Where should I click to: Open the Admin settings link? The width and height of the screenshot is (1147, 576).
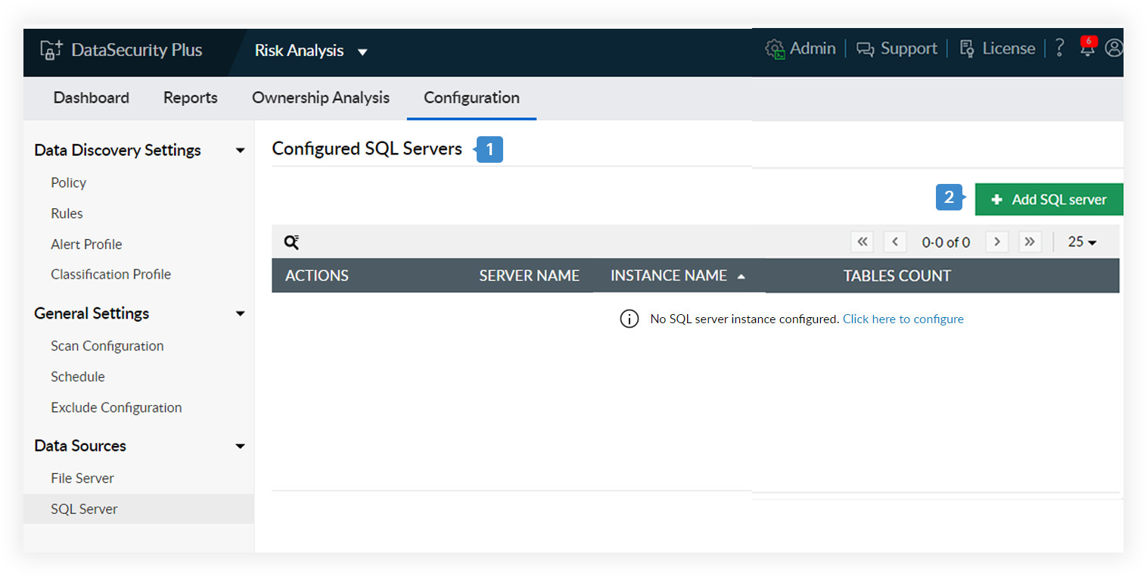click(801, 48)
